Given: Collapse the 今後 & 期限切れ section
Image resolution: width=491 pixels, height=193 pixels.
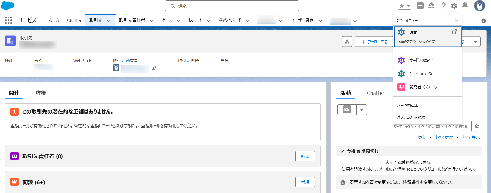Looking at the screenshot, I should [409, 151].
